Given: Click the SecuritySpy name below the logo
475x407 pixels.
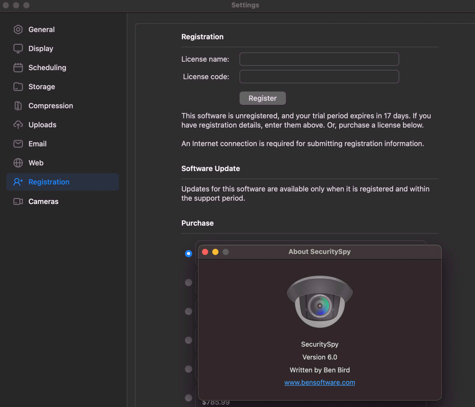Looking at the screenshot, I should pyautogui.click(x=319, y=344).
